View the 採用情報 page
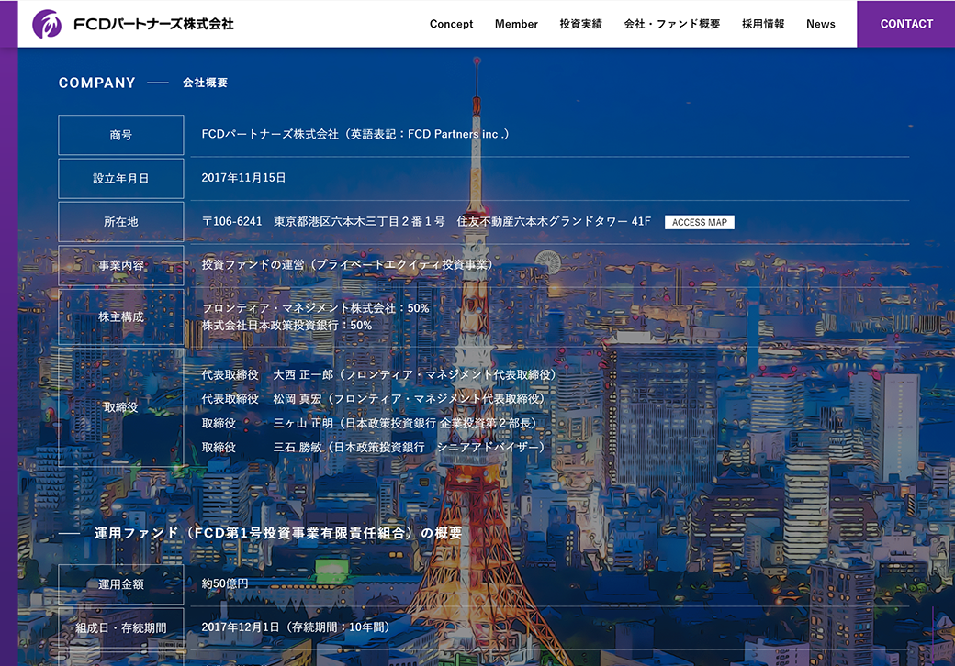Image resolution: width=955 pixels, height=666 pixels. (761, 24)
